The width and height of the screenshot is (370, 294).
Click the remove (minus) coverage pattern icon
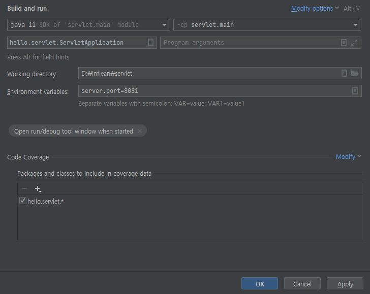(x=24, y=188)
